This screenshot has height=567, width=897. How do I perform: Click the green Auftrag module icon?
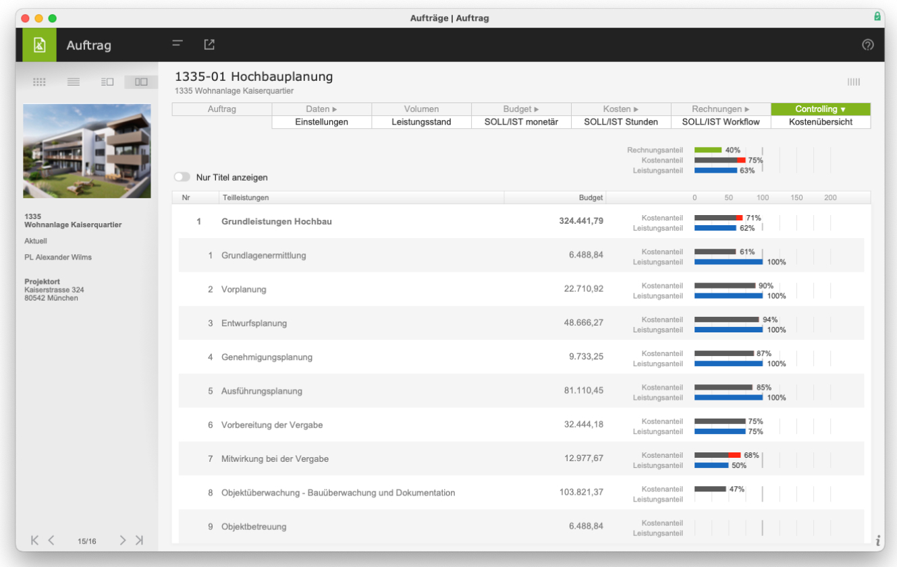click(x=39, y=45)
